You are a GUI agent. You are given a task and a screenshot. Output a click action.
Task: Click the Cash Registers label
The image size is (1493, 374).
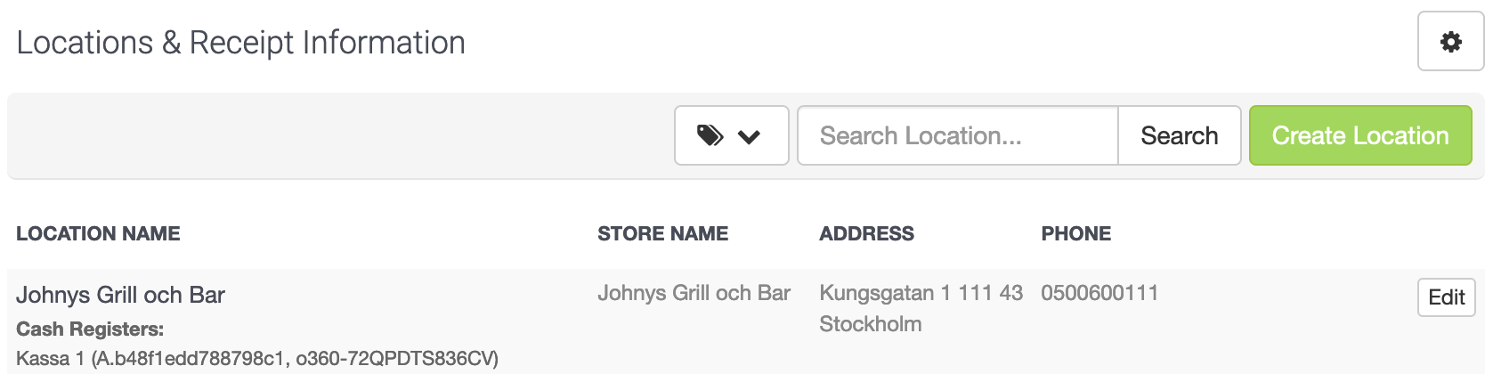[x=90, y=329]
